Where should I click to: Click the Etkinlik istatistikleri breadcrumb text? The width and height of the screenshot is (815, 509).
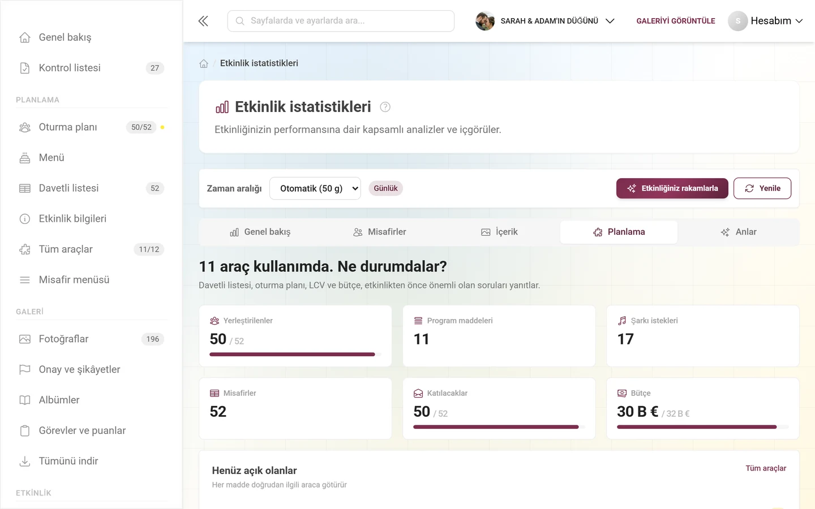(x=259, y=63)
